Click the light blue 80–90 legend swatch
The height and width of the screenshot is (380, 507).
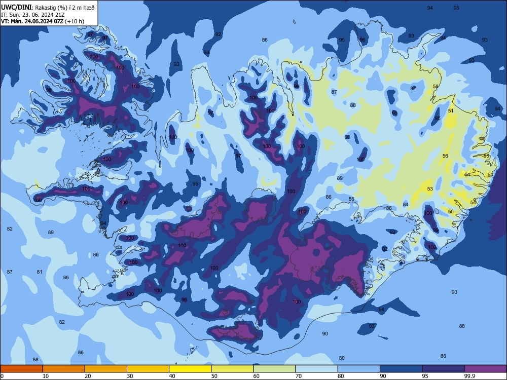359,369
